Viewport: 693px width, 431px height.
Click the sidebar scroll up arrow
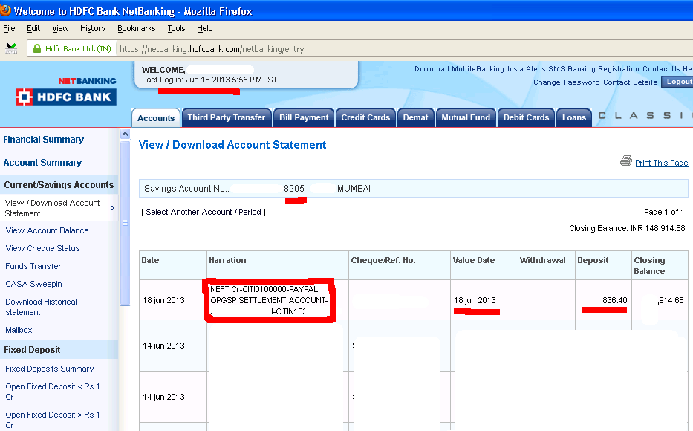coord(125,134)
